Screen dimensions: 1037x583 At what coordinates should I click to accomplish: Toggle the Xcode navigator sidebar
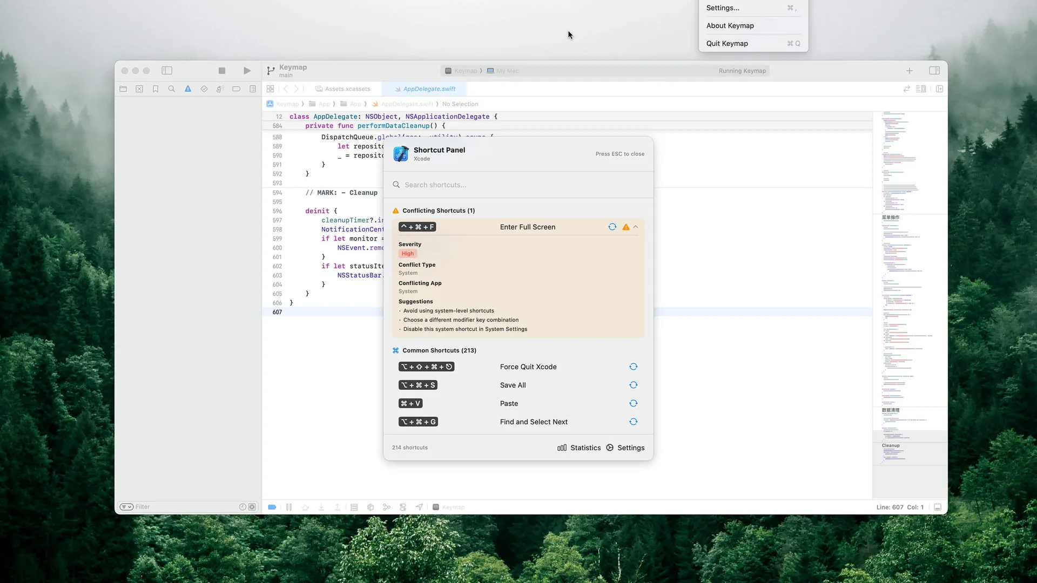(167, 71)
